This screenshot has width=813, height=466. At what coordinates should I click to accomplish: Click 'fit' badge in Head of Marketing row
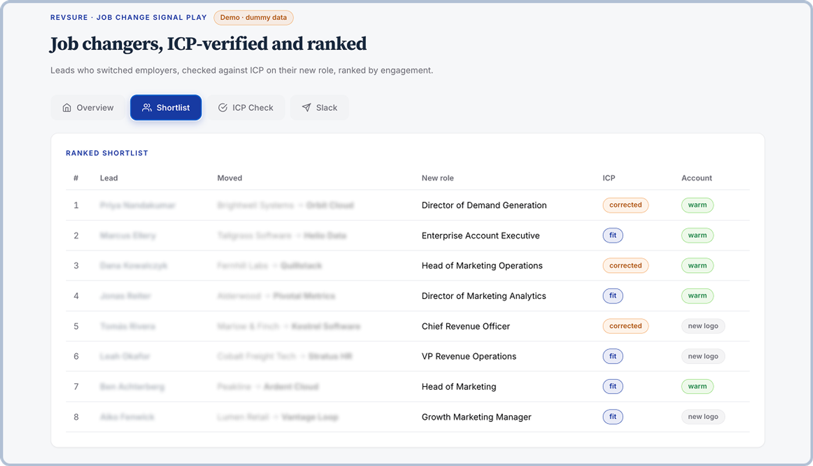click(x=613, y=387)
